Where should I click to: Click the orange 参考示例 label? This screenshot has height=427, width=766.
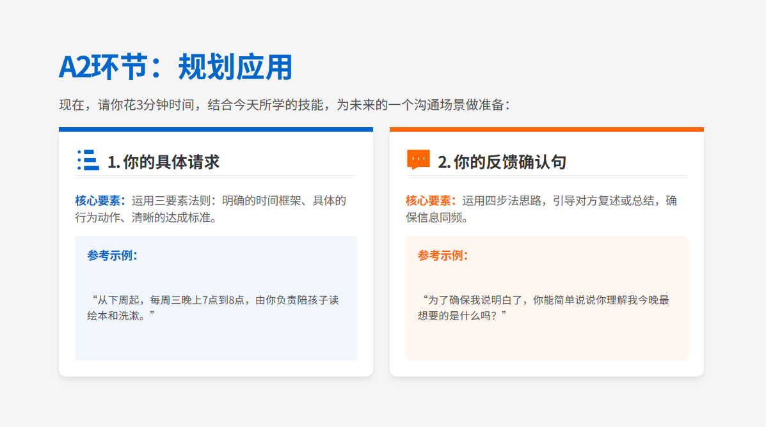click(443, 256)
